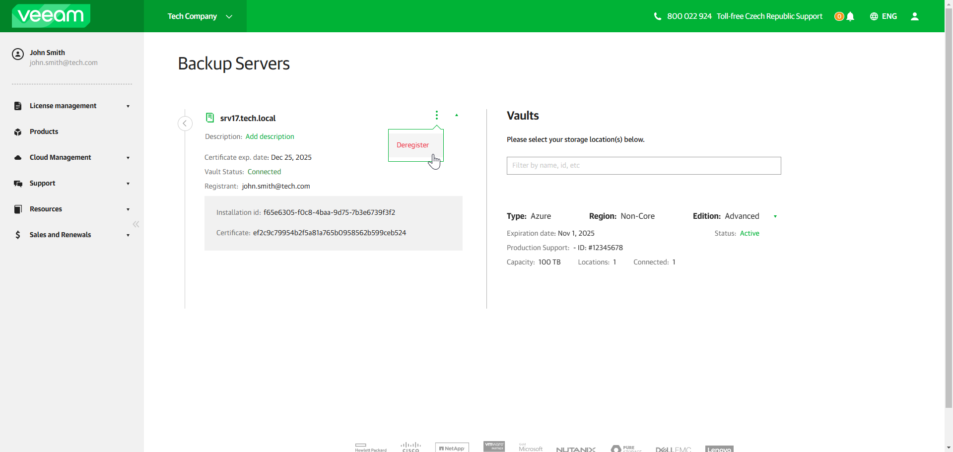Expand the Sales and Renewals arrow
The image size is (953, 452).
click(128, 235)
